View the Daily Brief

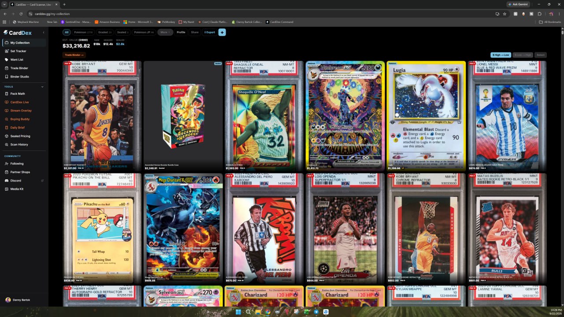click(24, 128)
